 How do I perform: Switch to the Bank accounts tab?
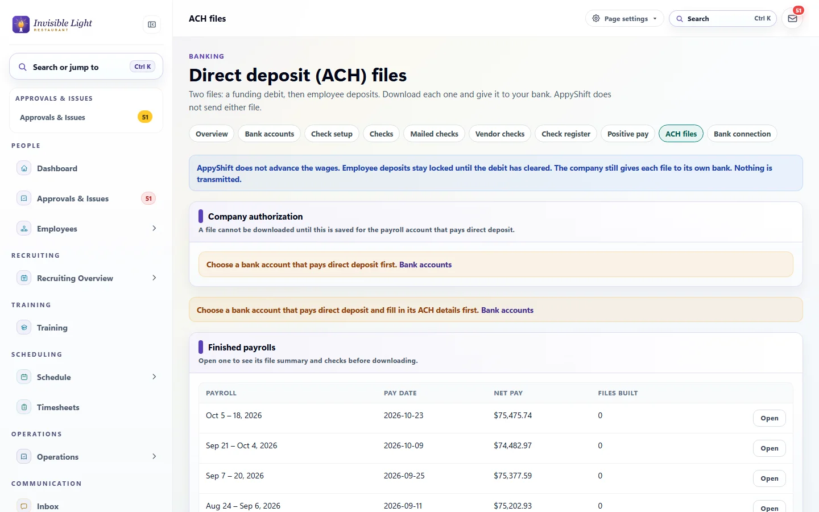(270, 134)
